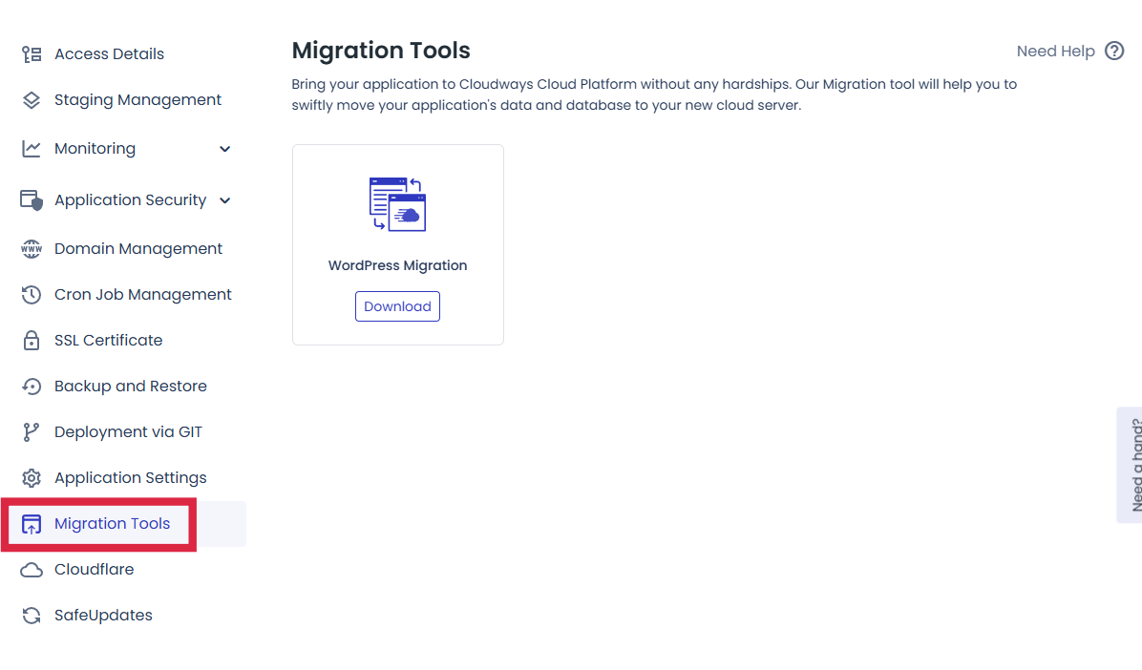Expand the Application Security chevron

point(225,200)
